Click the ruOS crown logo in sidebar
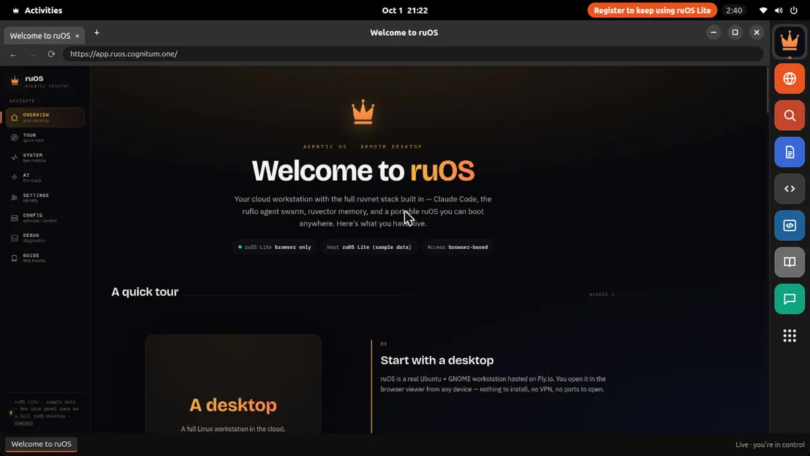This screenshot has height=456, width=810. pyautogui.click(x=15, y=80)
